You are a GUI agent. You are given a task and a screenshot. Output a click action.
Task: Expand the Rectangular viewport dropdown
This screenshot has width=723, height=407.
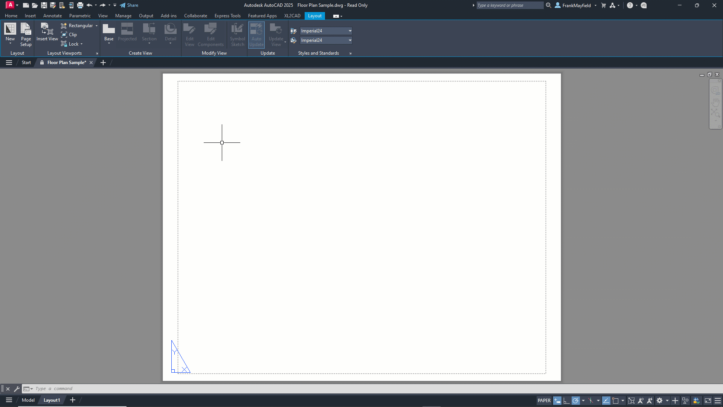click(x=96, y=26)
